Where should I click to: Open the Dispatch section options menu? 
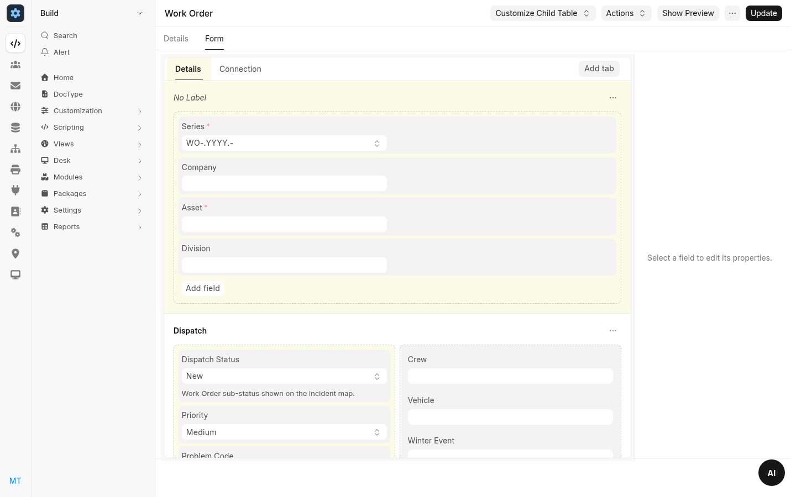click(613, 331)
